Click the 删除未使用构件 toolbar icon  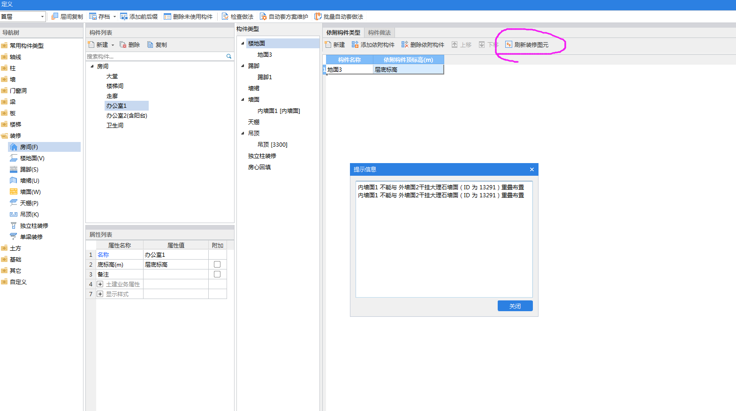click(x=167, y=16)
